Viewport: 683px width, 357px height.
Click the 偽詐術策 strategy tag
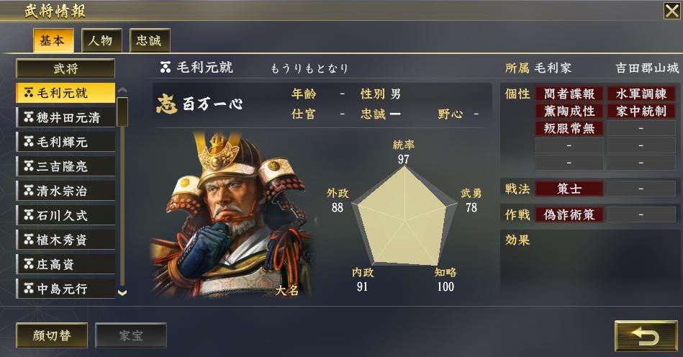[569, 214]
